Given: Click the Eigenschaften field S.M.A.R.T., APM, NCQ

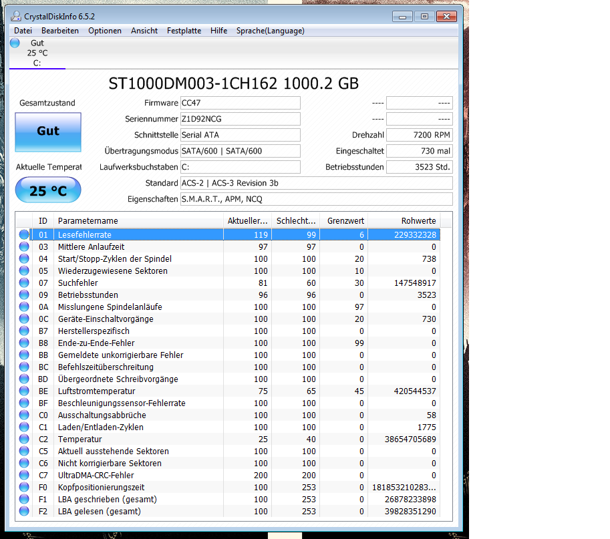Looking at the screenshot, I should tap(317, 199).
